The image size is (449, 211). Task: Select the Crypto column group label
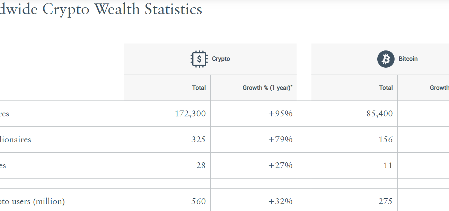[x=221, y=59]
